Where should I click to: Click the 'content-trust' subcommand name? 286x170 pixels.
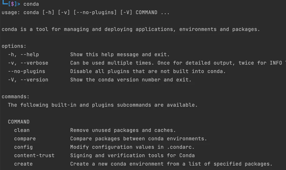pos(34,156)
